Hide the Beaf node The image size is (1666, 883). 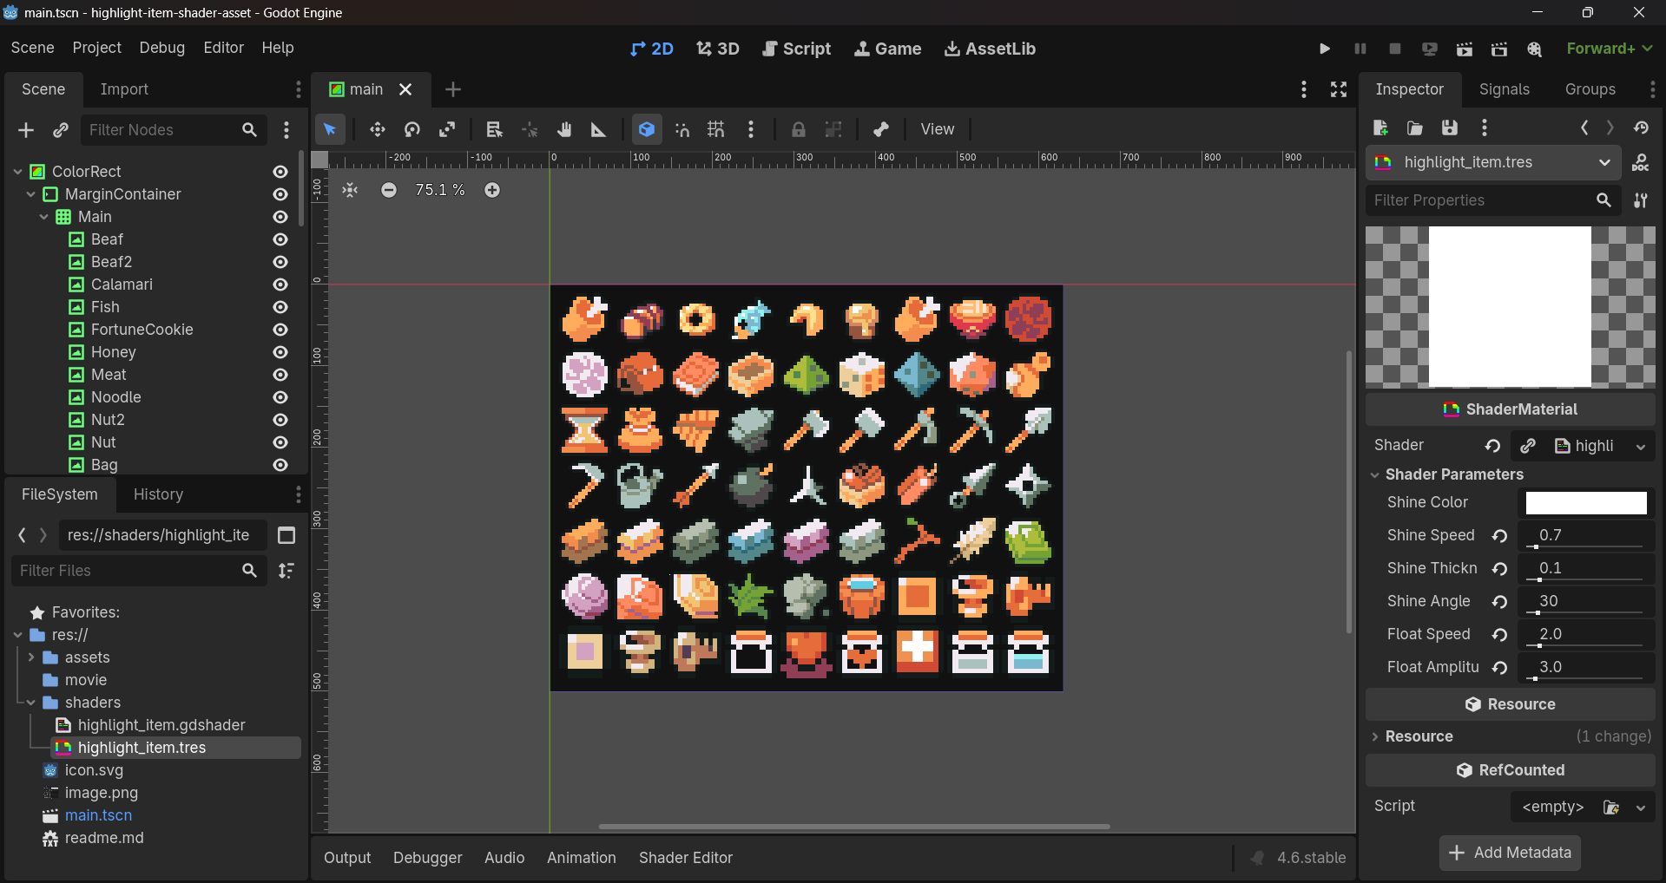pos(280,239)
